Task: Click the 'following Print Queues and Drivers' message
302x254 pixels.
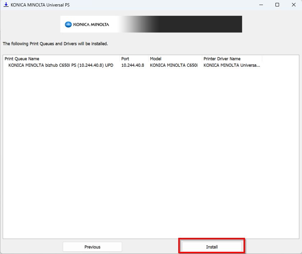Action: click(x=55, y=44)
